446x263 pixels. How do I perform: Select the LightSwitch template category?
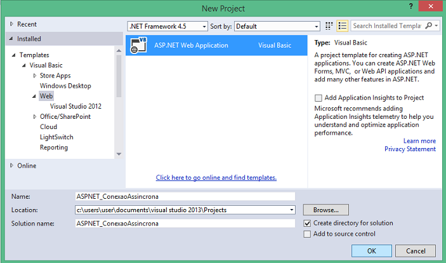[56, 137]
